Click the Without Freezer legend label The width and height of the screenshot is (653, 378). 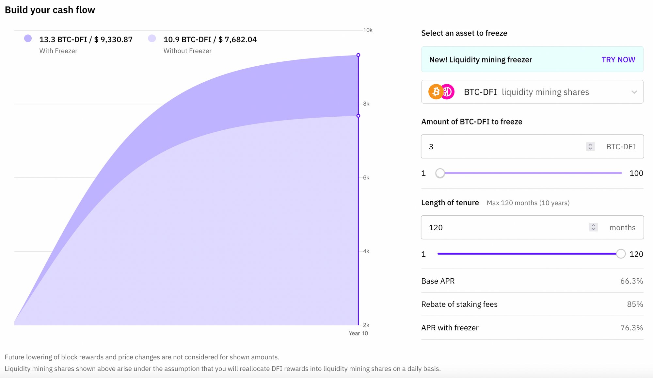click(x=187, y=51)
